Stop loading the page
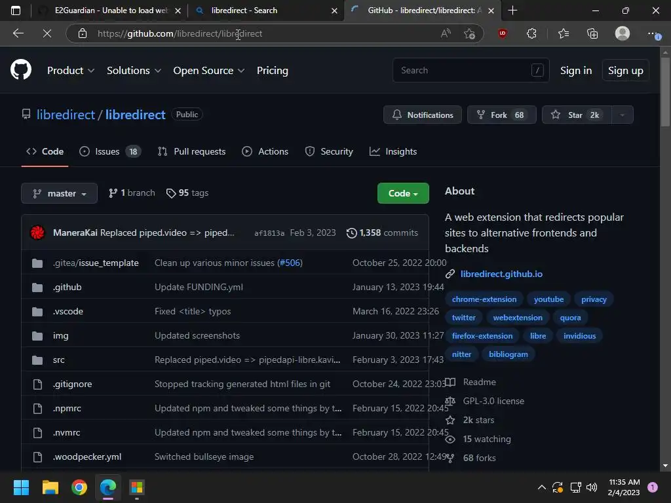 pyautogui.click(x=47, y=33)
